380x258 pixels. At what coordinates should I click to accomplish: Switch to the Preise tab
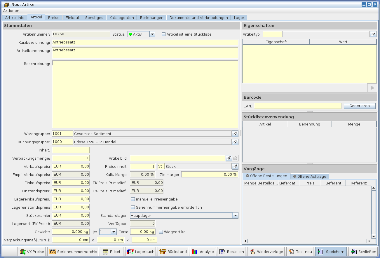point(54,18)
